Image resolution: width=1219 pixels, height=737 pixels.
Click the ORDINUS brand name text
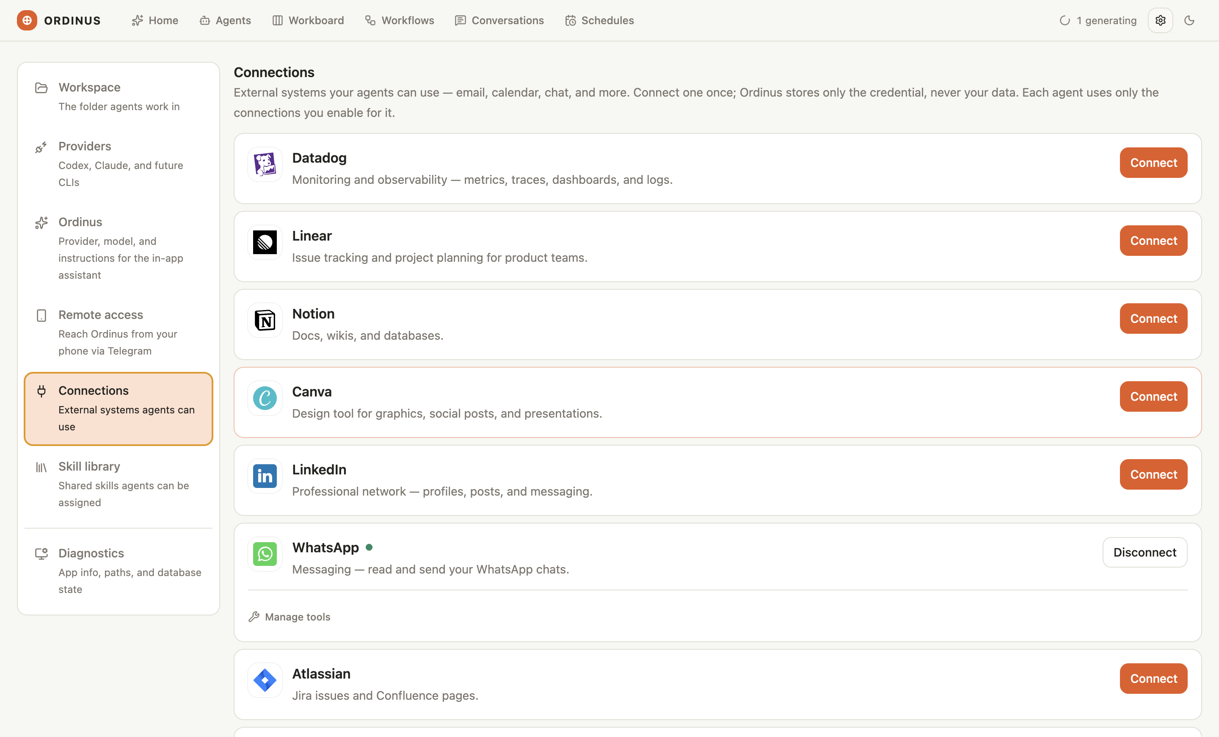[x=72, y=20]
